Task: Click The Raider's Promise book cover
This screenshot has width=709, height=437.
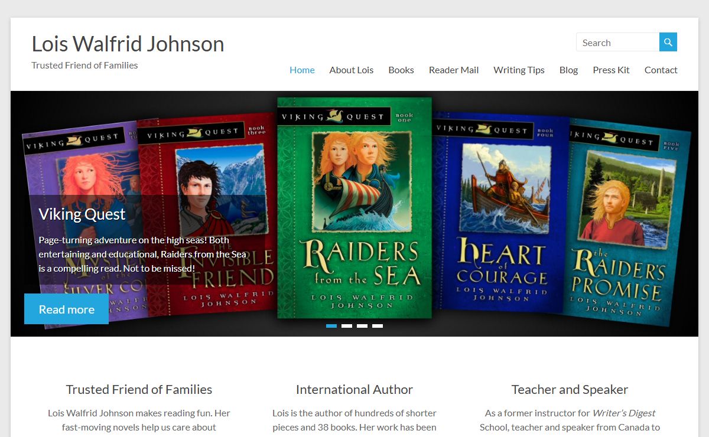Action: [x=626, y=221]
